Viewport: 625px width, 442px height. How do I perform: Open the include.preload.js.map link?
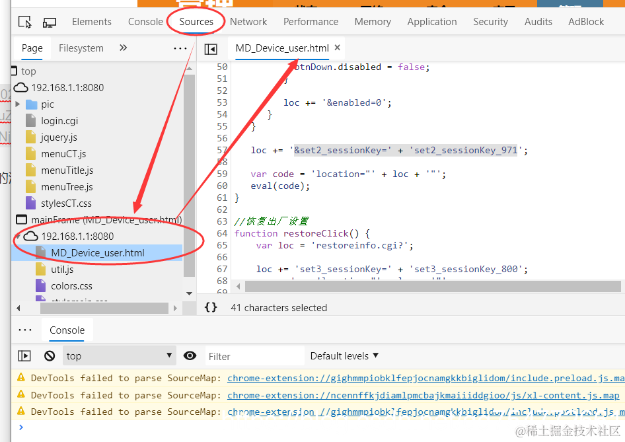425,378
